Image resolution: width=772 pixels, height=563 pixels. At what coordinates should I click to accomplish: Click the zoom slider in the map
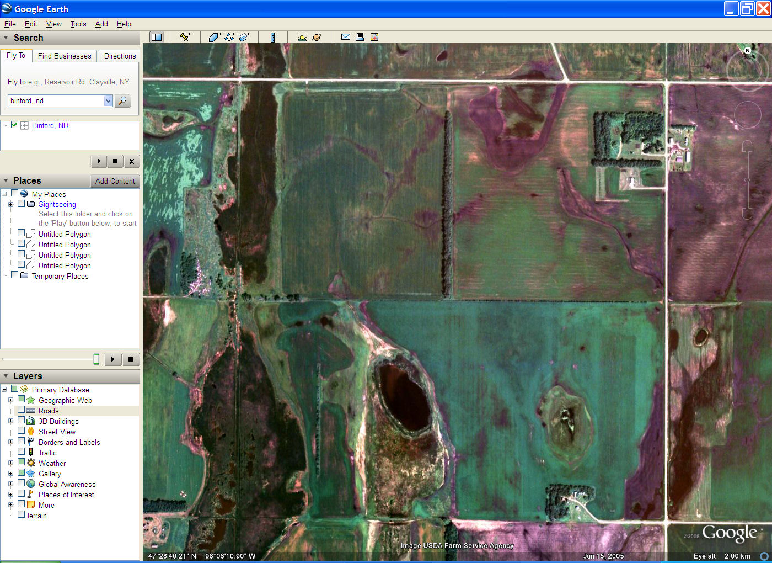(747, 180)
